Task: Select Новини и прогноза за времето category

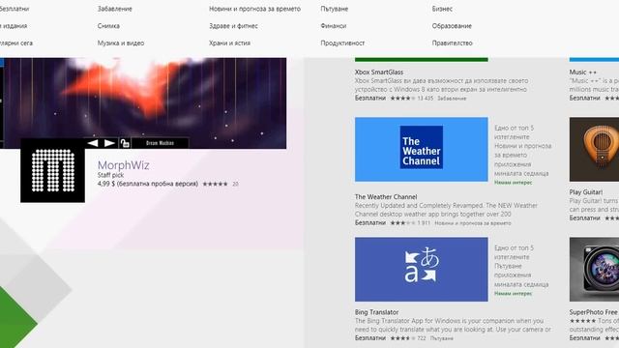Action: click(254, 9)
